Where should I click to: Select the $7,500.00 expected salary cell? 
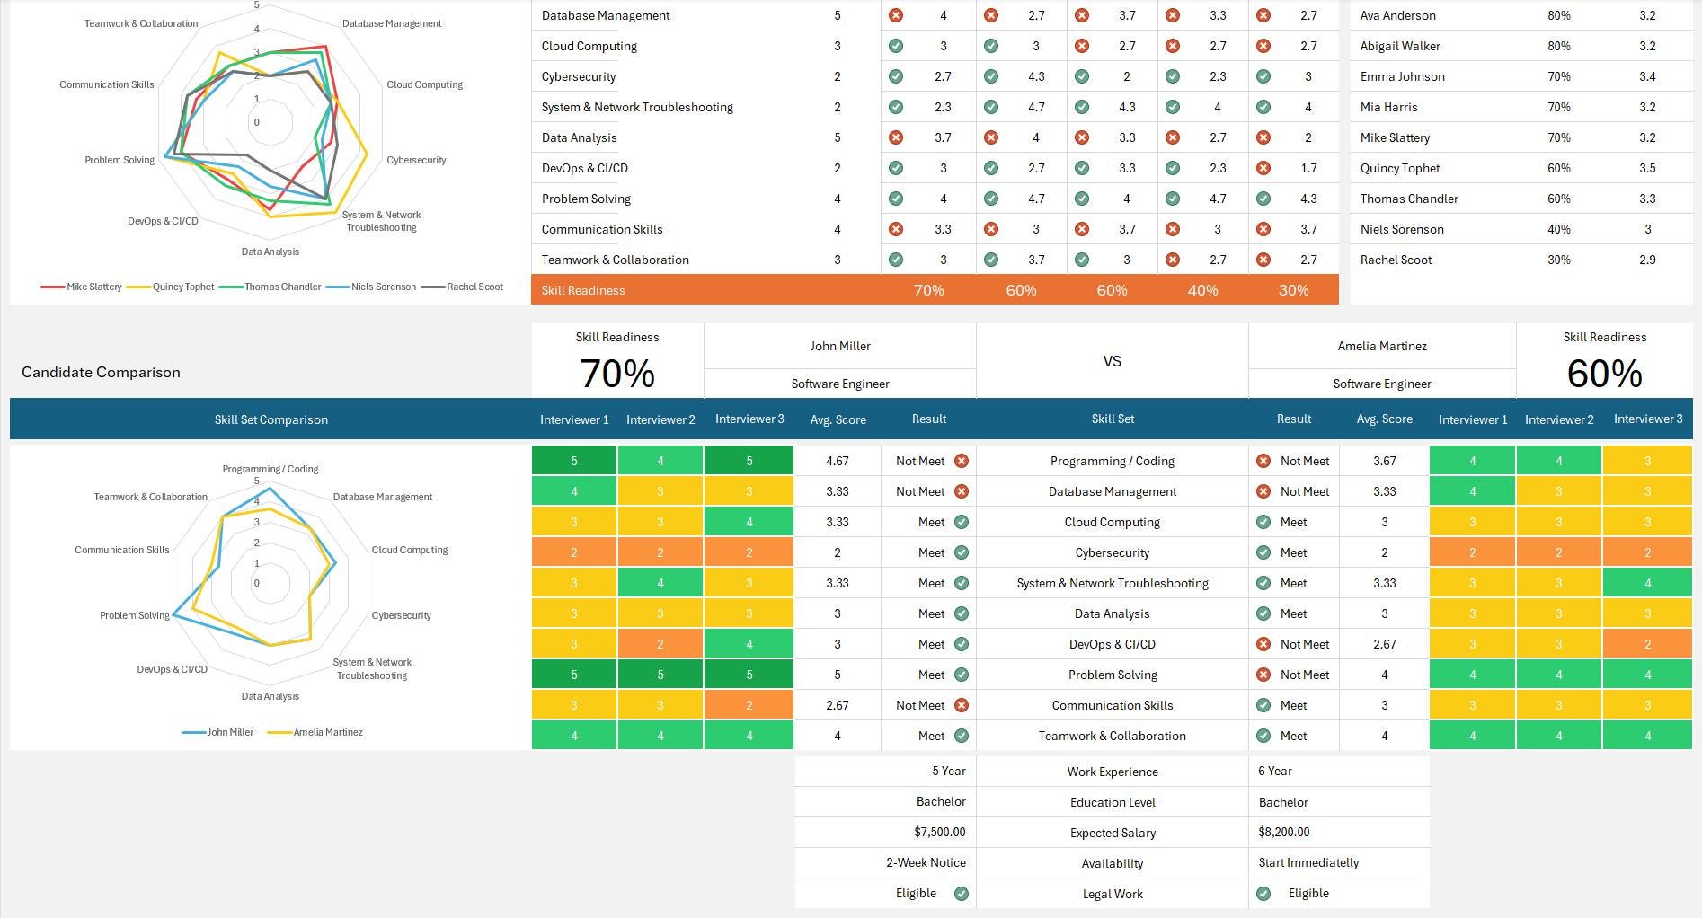[x=885, y=832]
